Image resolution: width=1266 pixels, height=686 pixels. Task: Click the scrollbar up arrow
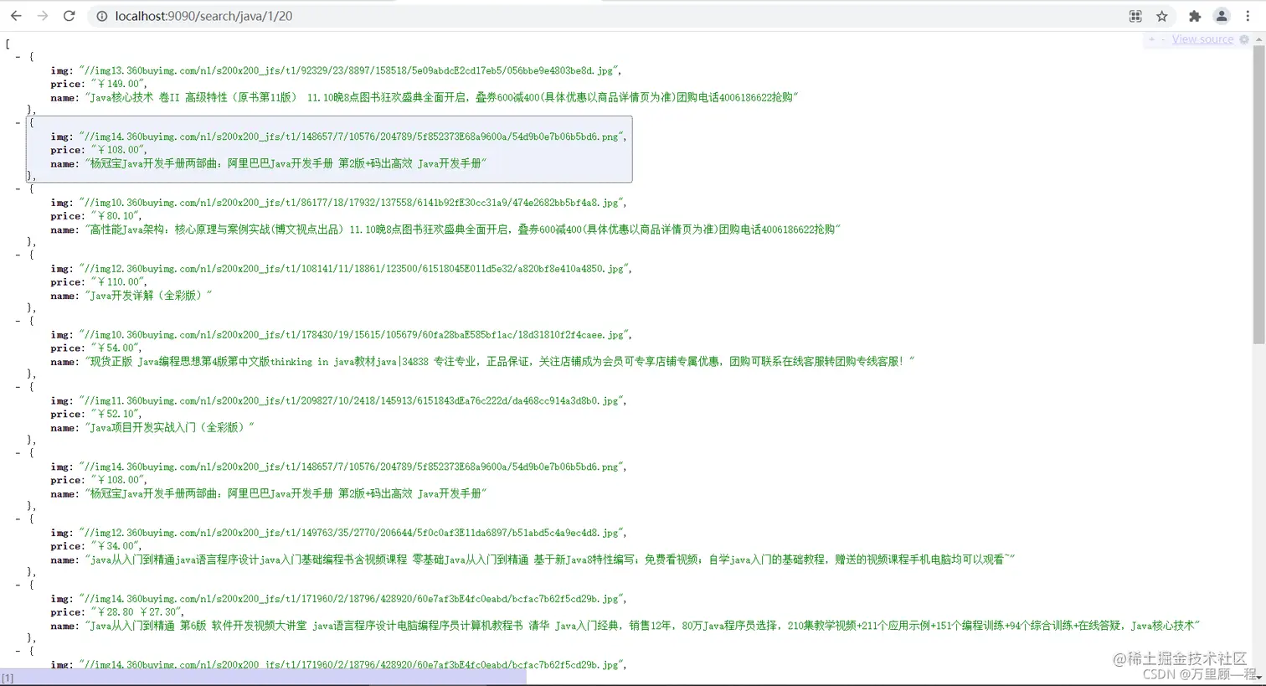(1258, 39)
